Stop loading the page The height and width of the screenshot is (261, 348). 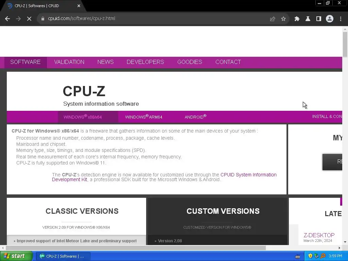point(29,19)
